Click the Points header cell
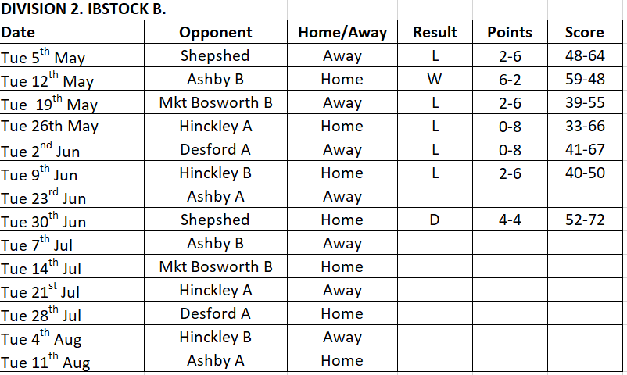 [x=510, y=32]
